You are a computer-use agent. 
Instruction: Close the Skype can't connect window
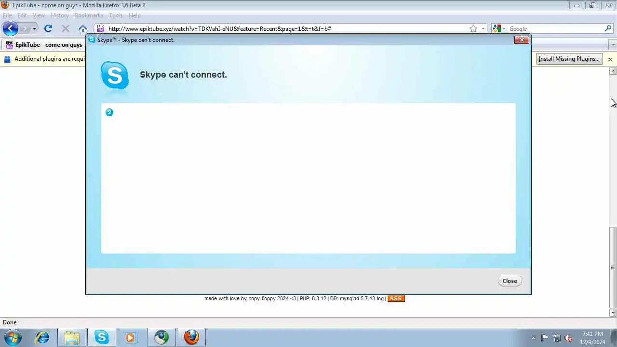tap(522, 40)
